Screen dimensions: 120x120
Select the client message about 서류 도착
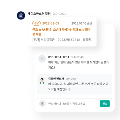click(79, 65)
